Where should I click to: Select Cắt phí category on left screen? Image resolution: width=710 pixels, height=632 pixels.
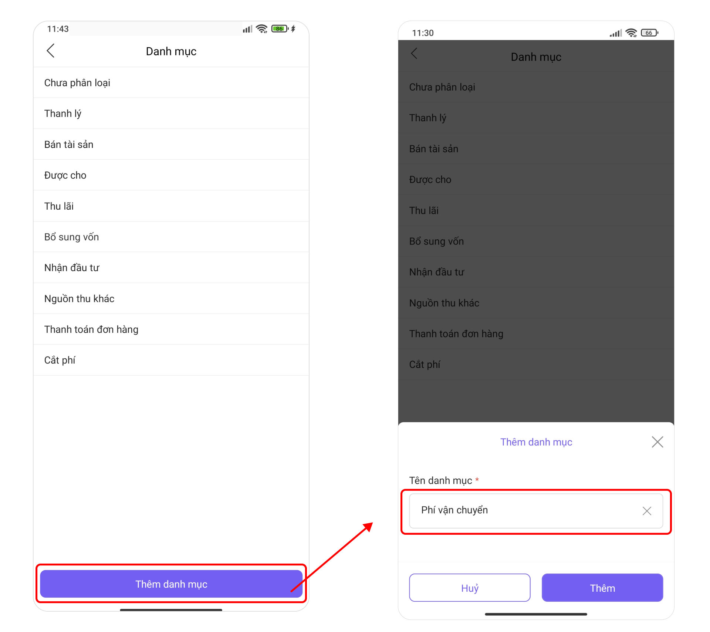click(x=171, y=360)
